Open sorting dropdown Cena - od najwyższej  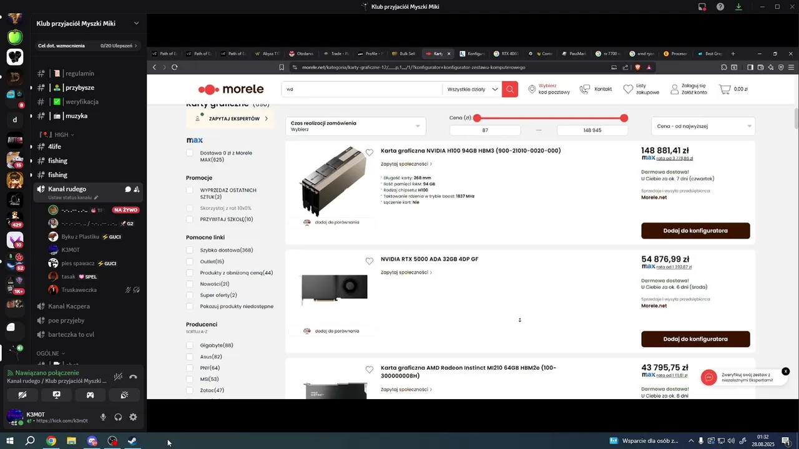pyautogui.click(x=703, y=126)
